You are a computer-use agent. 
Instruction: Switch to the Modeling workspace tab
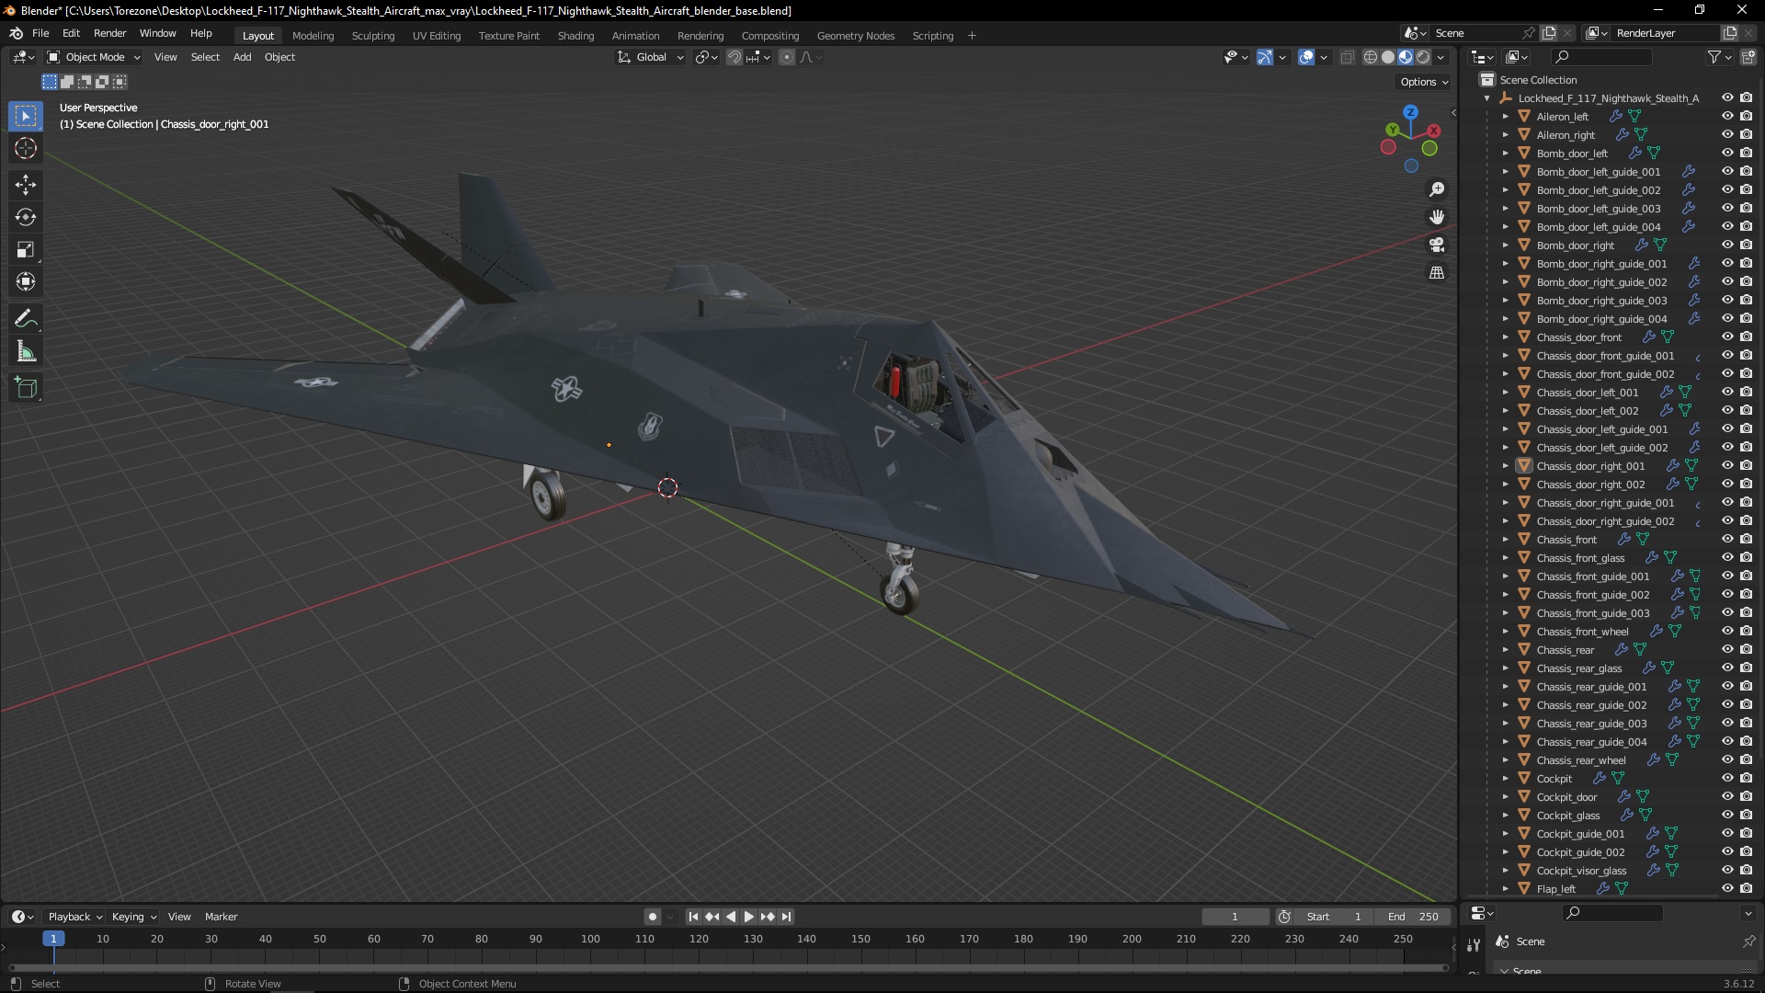[x=313, y=36]
